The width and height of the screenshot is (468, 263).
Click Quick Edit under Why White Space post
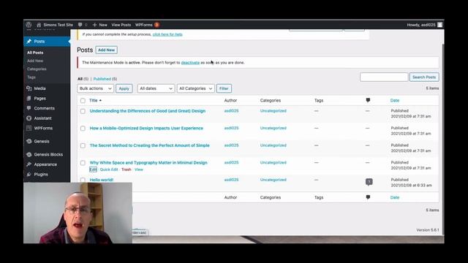tap(109, 169)
